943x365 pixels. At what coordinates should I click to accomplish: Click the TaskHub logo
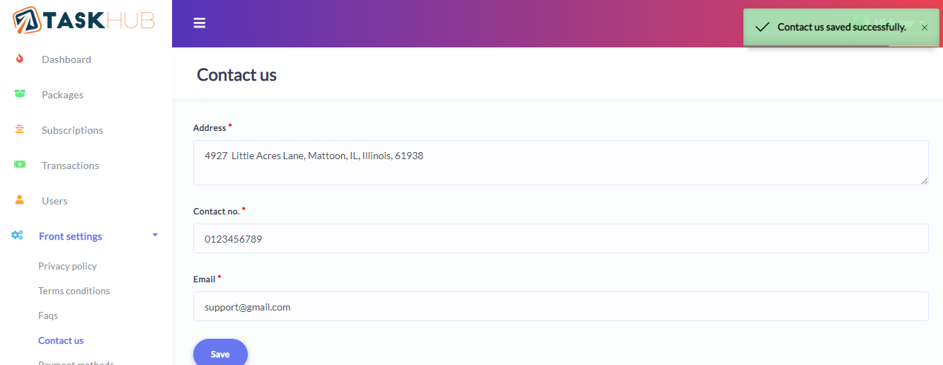[84, 20]
